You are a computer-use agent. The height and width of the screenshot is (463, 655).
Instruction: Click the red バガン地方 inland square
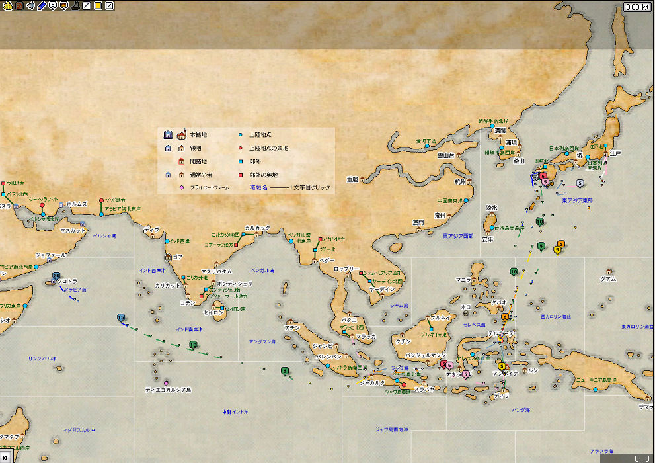[320, 239]
